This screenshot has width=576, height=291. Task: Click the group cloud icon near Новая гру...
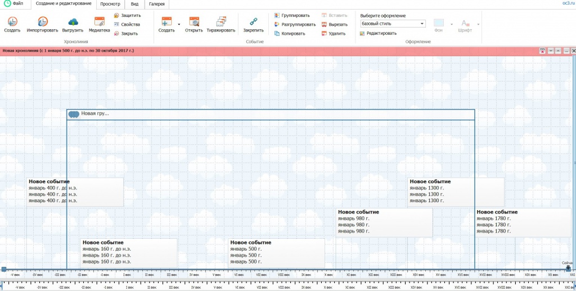point(74,115)
